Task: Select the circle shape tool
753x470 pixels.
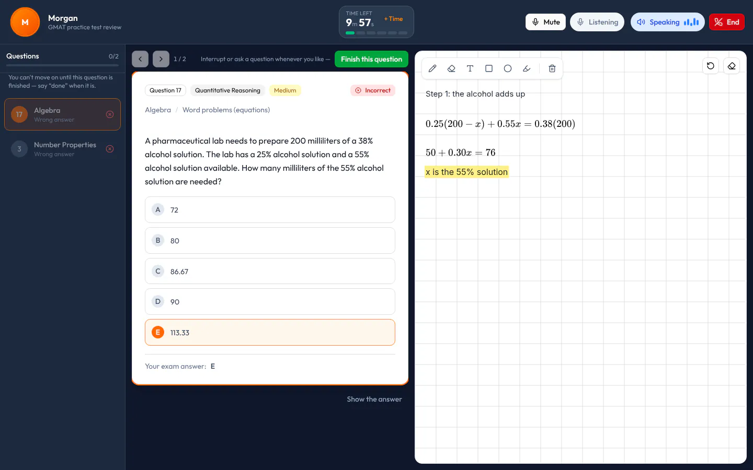Action: pos(508,68)
